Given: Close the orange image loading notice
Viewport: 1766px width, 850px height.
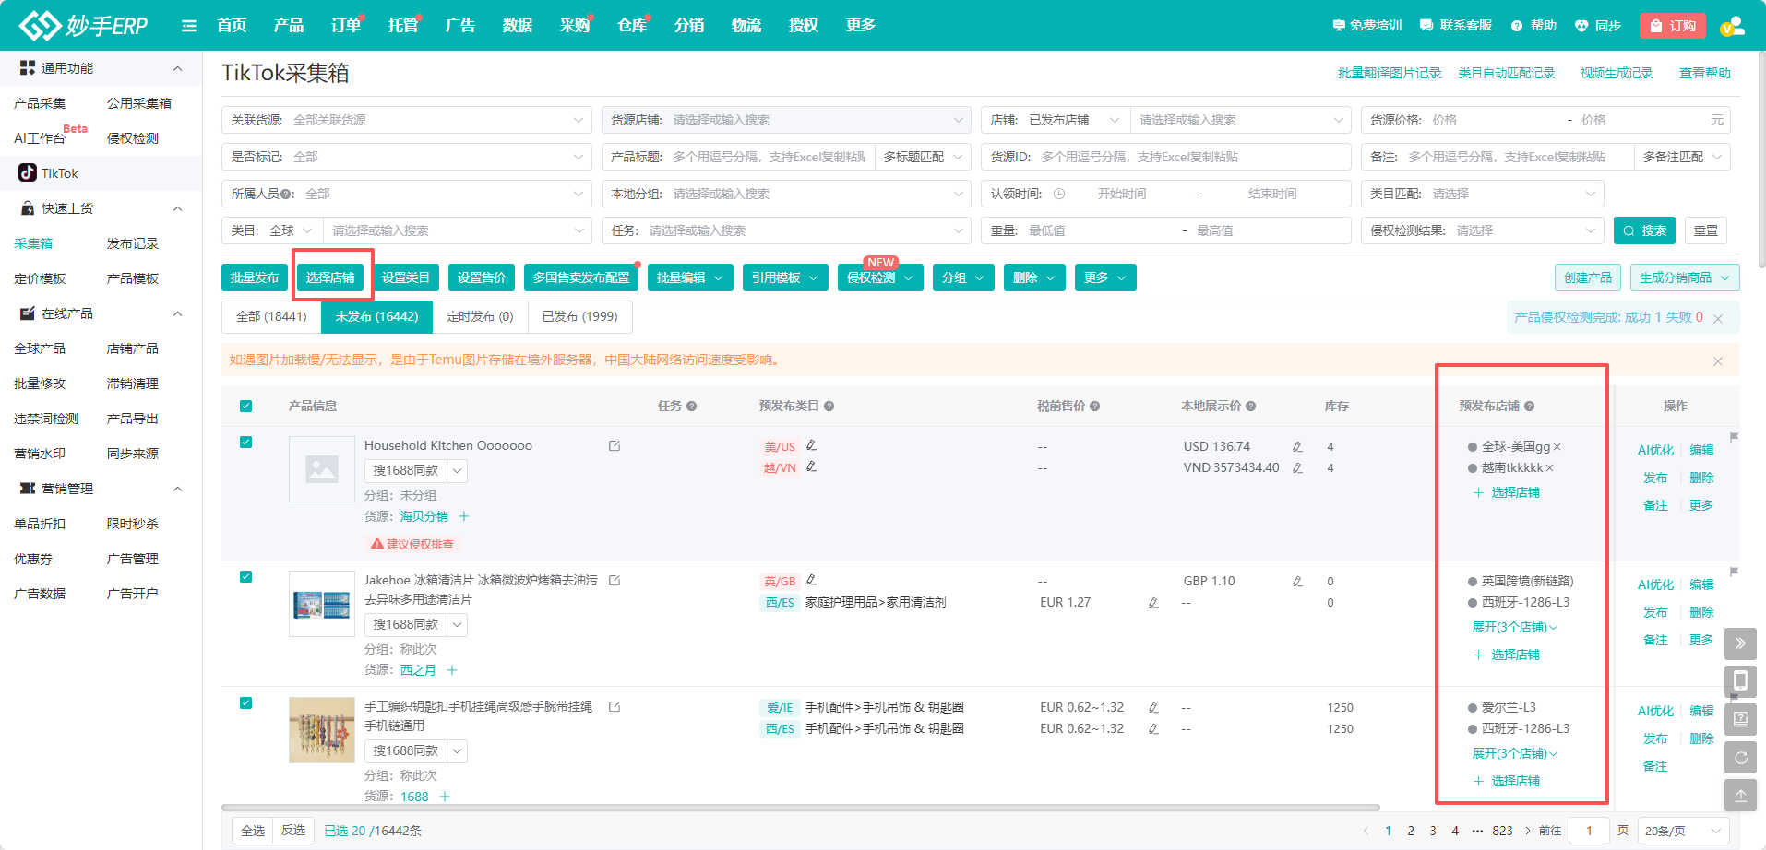Looking at the screenshot, I should point(1717,361).
